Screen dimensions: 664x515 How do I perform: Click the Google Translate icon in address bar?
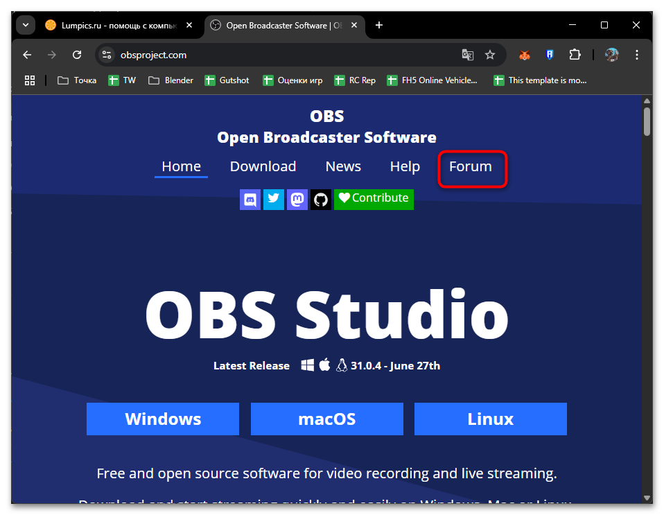(x=468, y=55)
